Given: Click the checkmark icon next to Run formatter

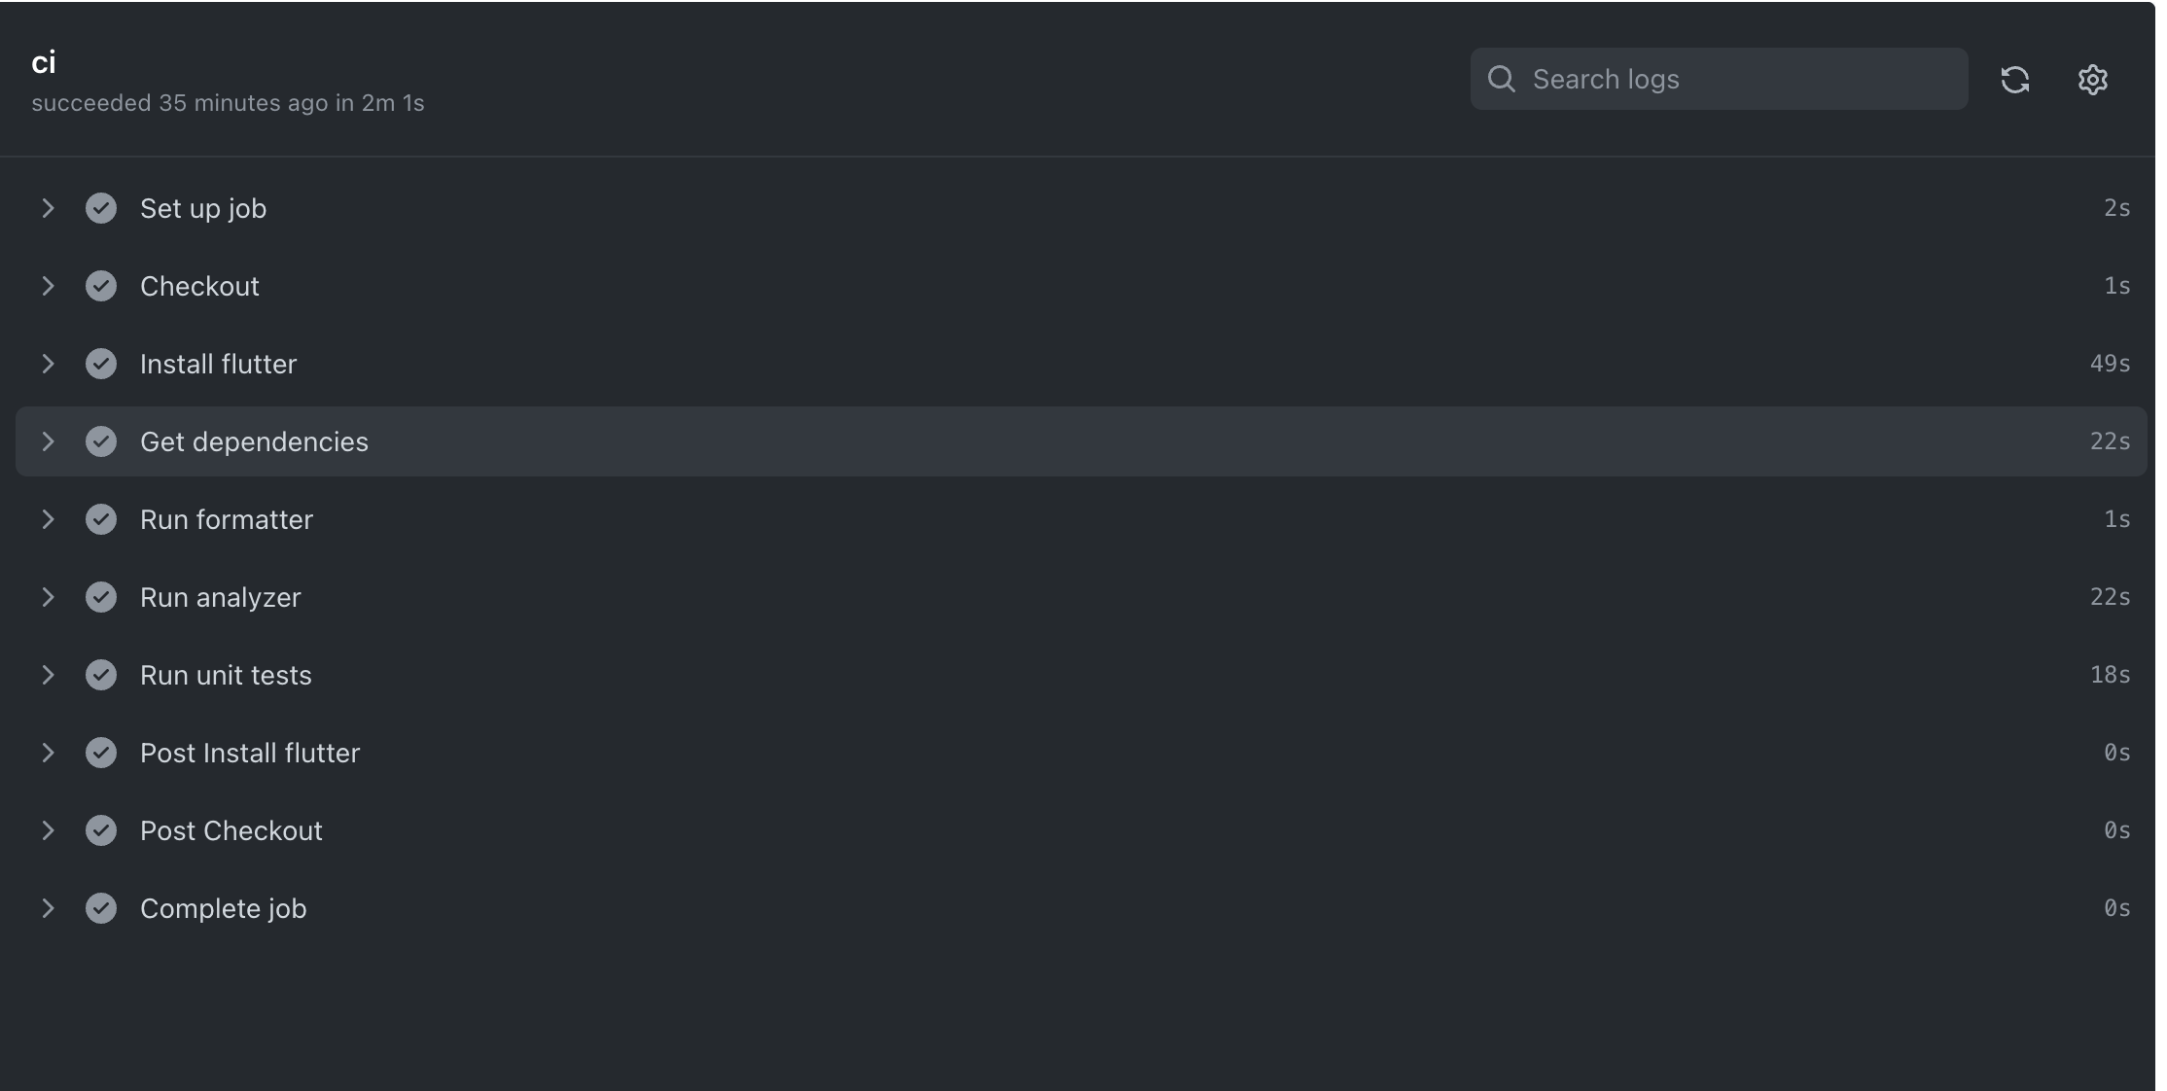Looking at the screenshot, I should click(101, 519).
